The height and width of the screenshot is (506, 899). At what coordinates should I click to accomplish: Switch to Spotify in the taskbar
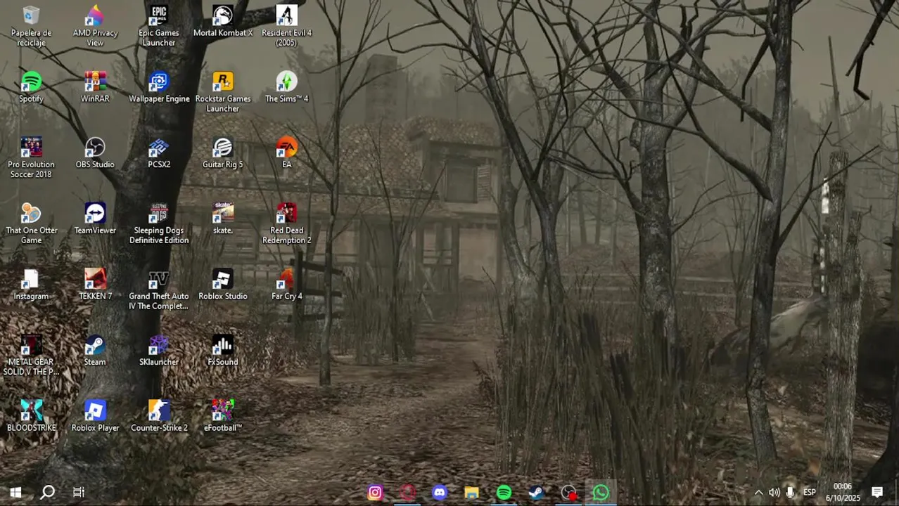tap(504, 493)
